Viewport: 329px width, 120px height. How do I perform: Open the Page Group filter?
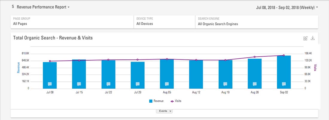pos(72,21)
